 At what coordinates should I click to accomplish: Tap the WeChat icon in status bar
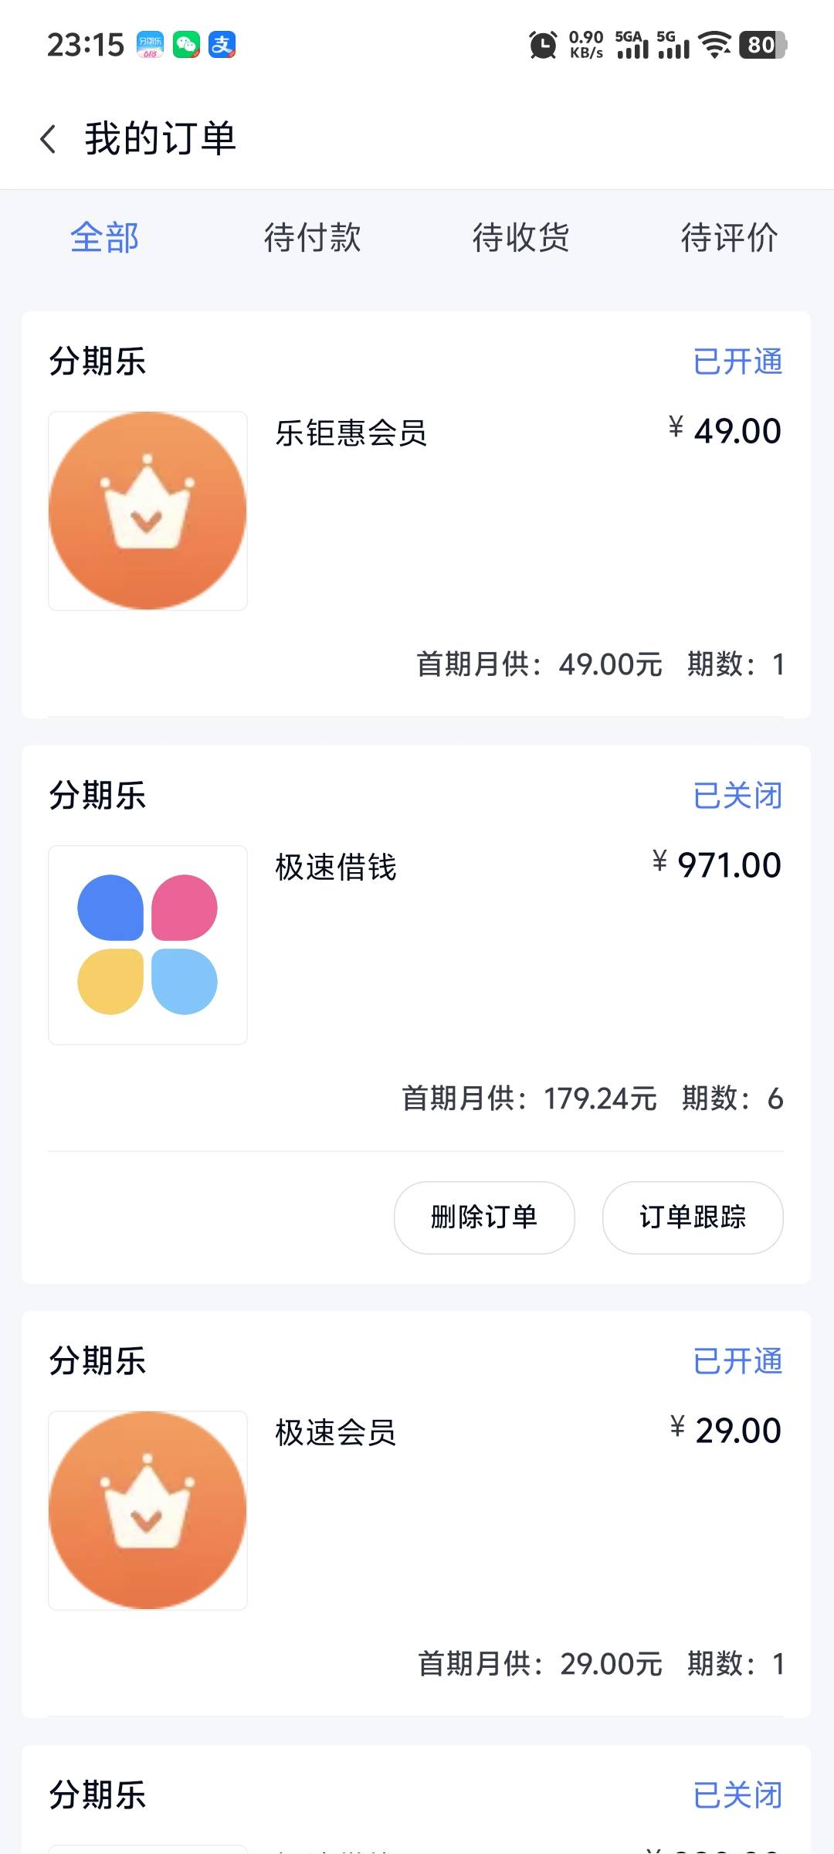[186, 45]
